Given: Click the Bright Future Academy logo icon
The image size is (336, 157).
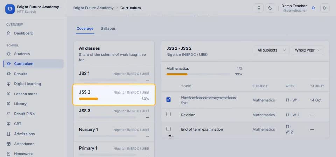Looking at the screenshot, I should point(10,9).
